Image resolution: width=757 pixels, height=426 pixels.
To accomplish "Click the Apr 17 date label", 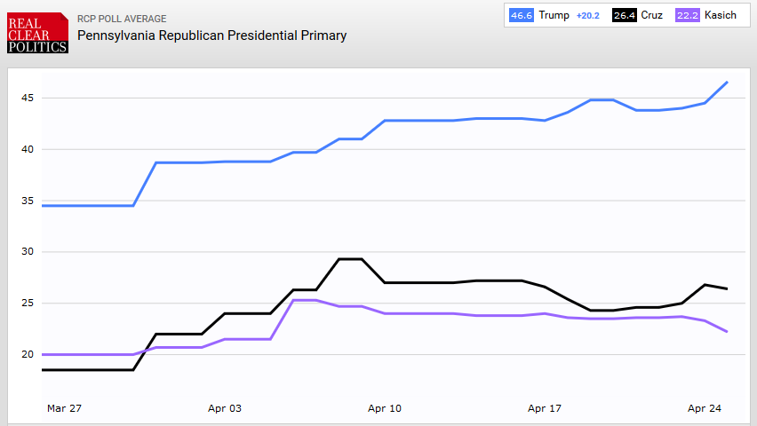I will pos(544,408).
